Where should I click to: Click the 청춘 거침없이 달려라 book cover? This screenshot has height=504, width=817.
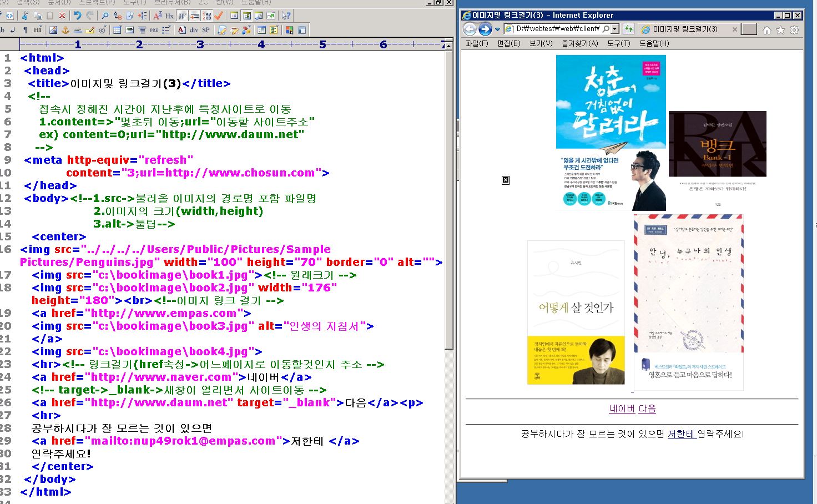(x=611, y=133)
